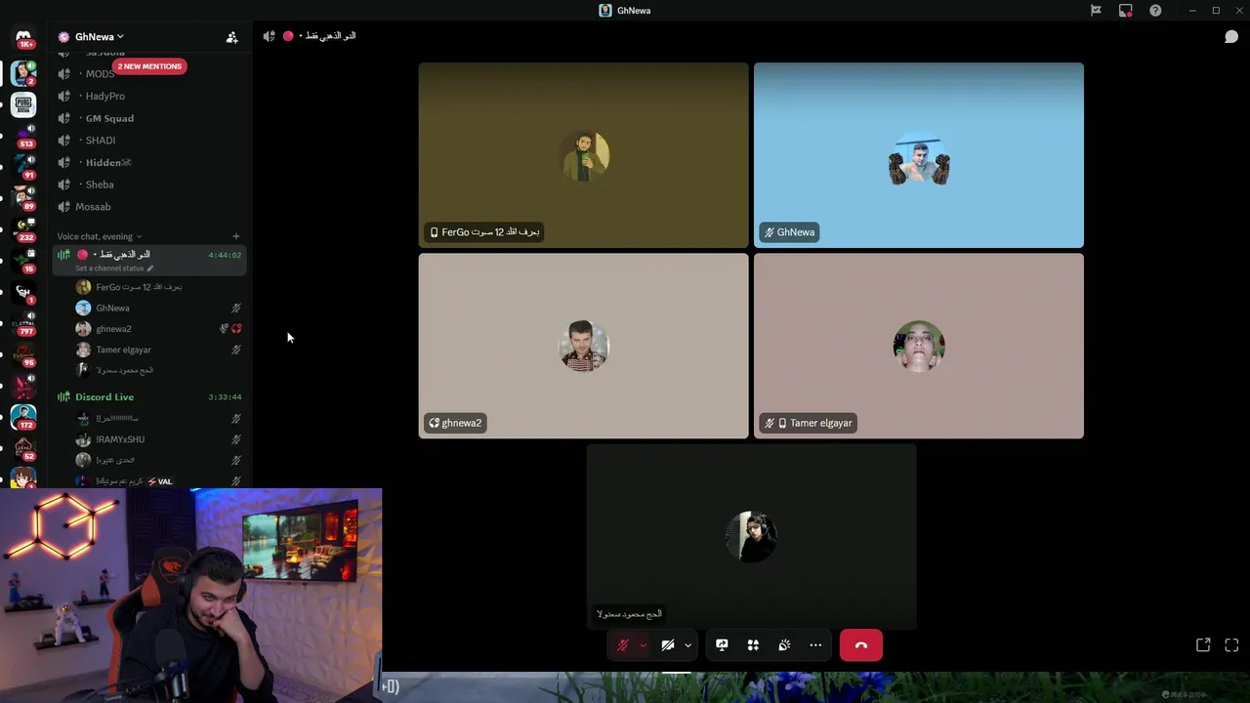Open the server with 89 badge
The width and height of the screenshot is (1250, 703).
[23, 197]
